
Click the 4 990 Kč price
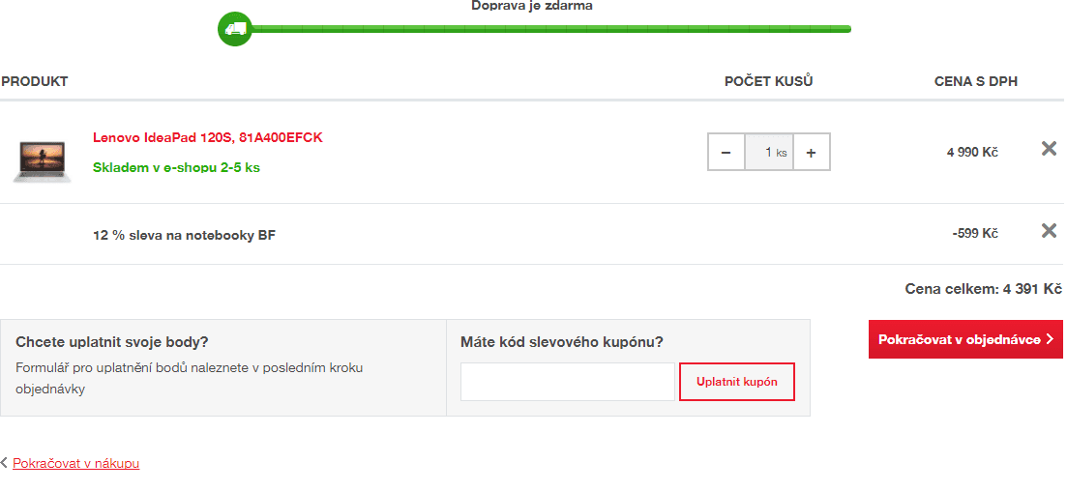click(x=972, y=153)
